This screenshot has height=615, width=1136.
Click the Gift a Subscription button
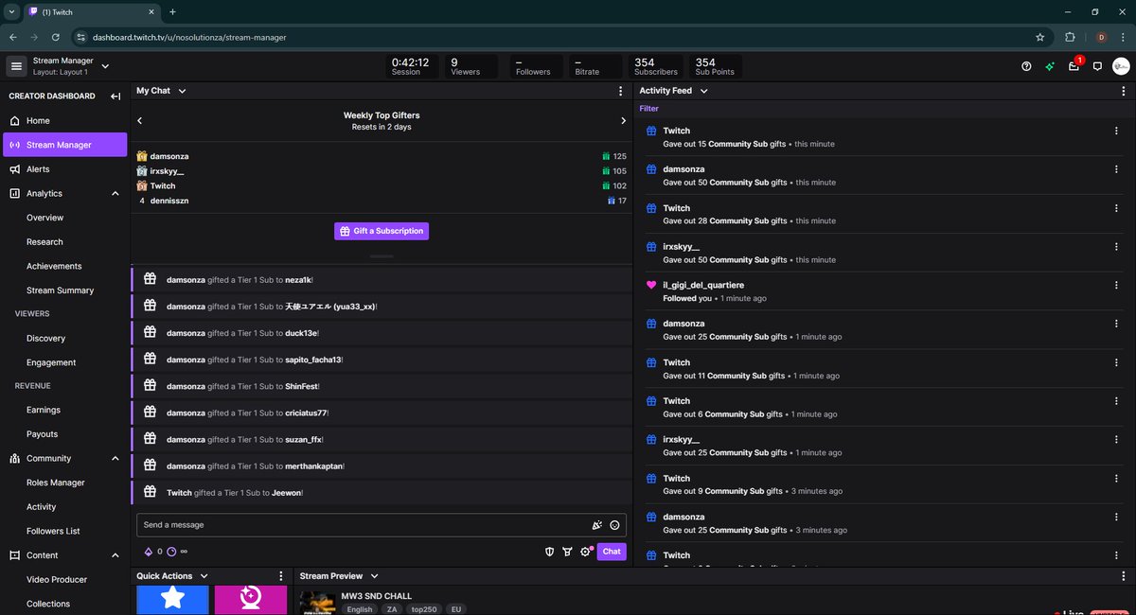coord(382,231)
